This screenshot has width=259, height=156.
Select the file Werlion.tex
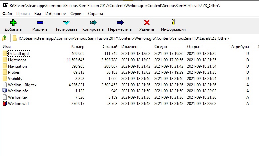click(18, 97)
